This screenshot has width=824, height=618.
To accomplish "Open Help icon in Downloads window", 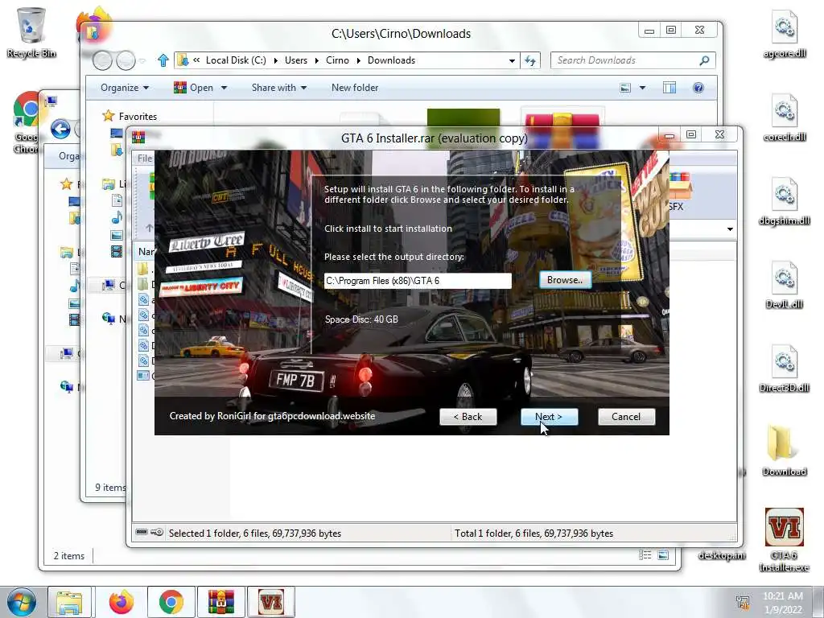I will coord(698,88).
